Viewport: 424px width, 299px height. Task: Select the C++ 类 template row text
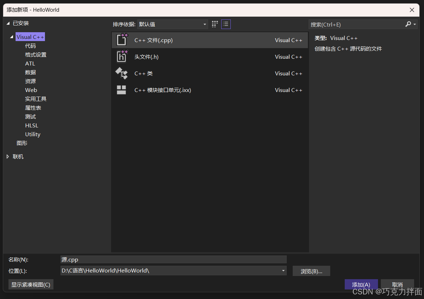coord(143,73)
